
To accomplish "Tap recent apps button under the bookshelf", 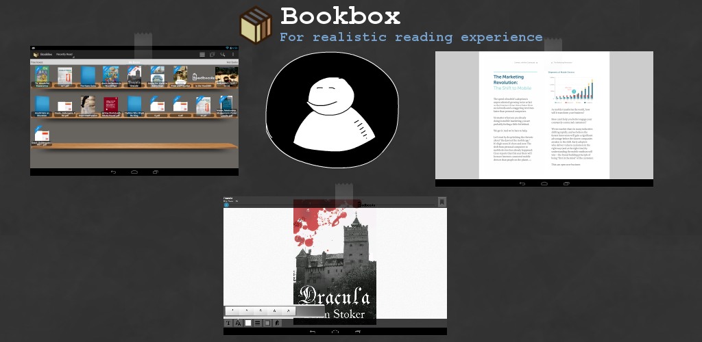I will click(x=156, y=172).
